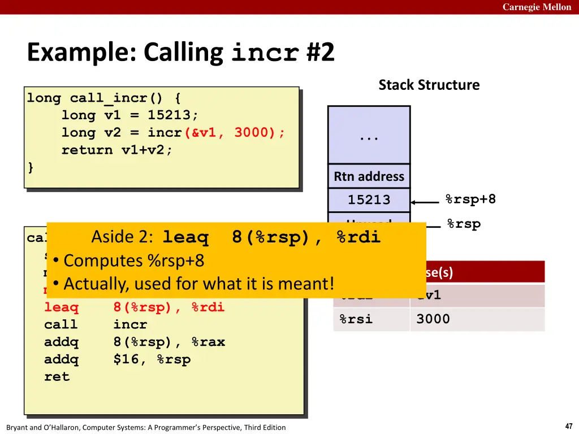
Task: Click the 'addq $16, %rsp' assembly line
Action: click(x=117, y=359)
